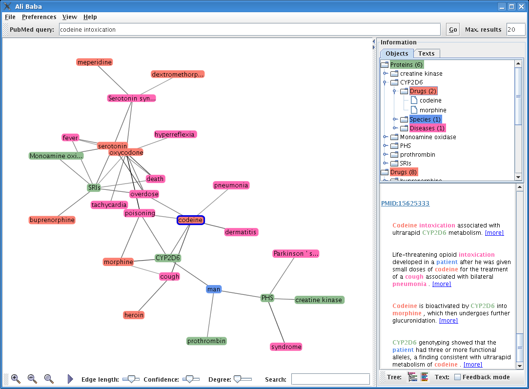Select the codeine document in tree

coord(430,101)
